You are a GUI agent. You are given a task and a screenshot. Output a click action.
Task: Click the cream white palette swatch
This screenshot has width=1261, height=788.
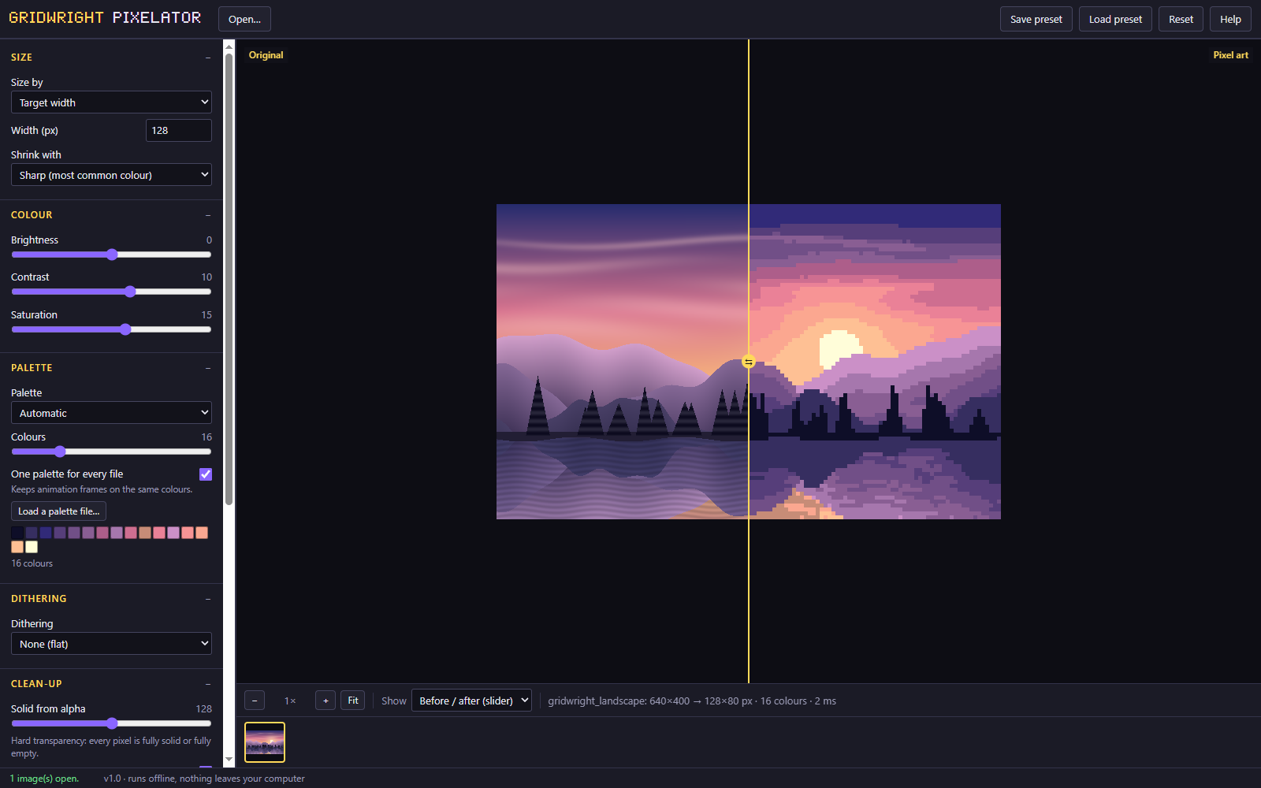(x=32, y=547)
